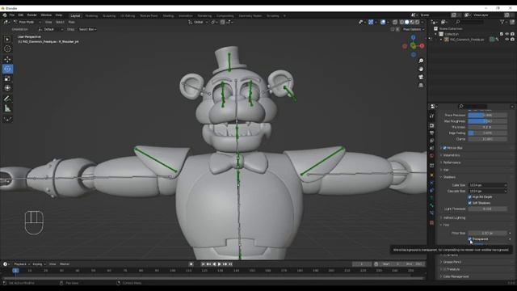Play the animation forward
This screenshot has height=291, width=517.
pos(219,264)
